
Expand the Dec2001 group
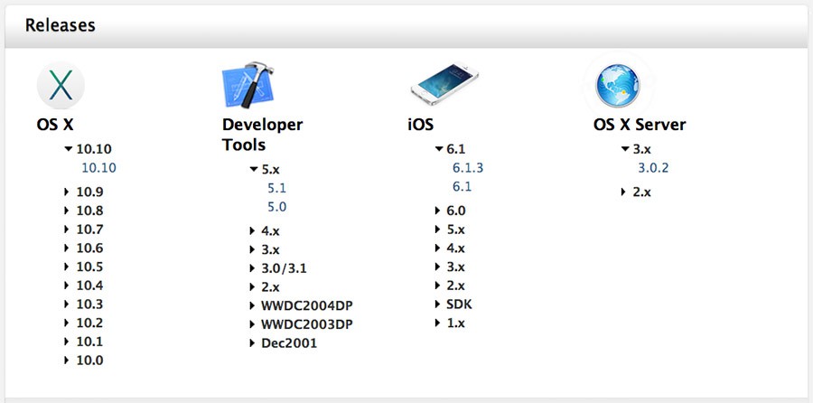[x=252, y=342]
